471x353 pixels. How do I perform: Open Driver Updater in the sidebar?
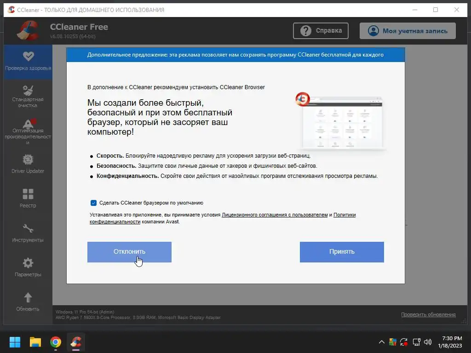click(28, 164)
